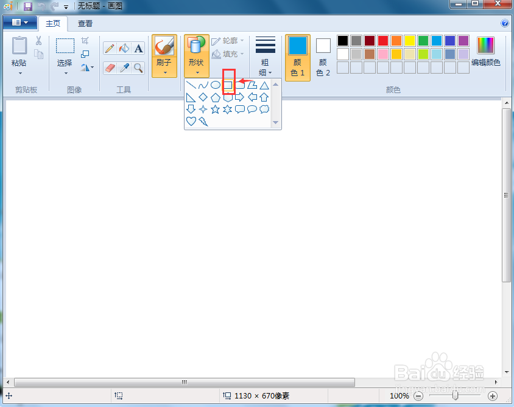
Task: Select the Pencil tool
Action: point(110,49)
